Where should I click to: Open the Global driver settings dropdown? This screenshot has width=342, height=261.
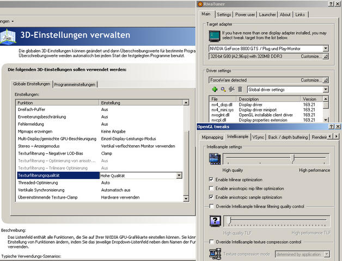(326, 90)
